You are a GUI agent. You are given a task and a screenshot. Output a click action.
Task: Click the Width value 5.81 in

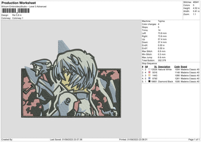196,11
